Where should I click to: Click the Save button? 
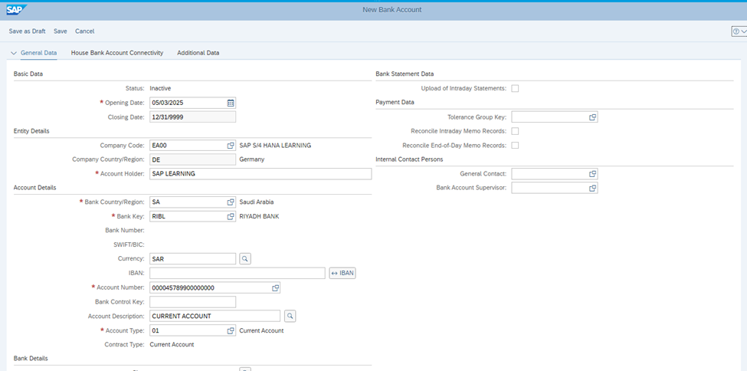coord(61,31)
